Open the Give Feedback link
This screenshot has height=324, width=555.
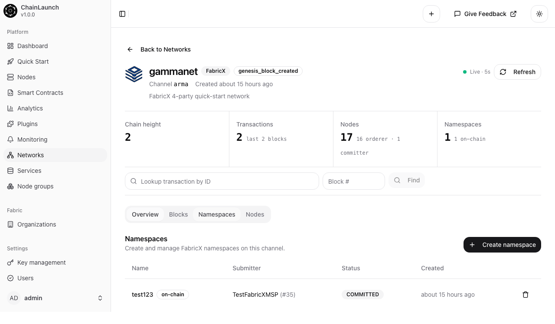click(485, 14)
